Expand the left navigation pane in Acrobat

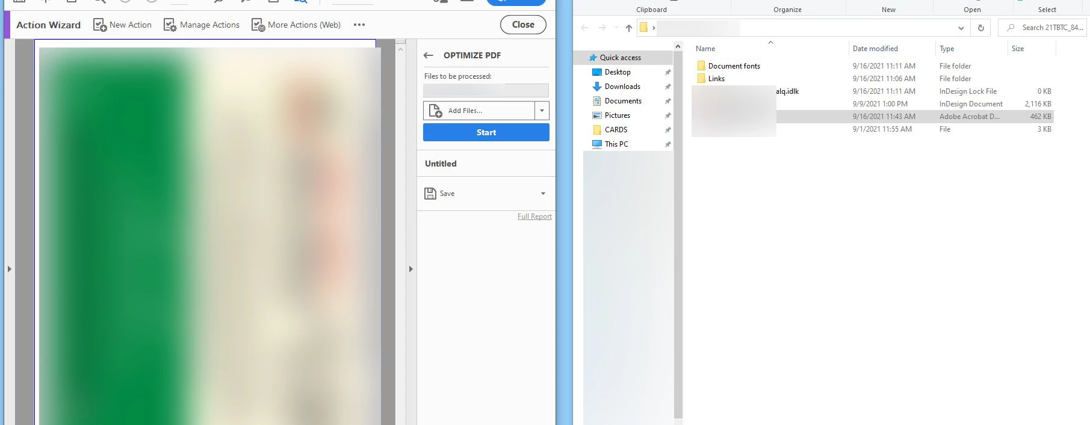click(x=9, y=269)
